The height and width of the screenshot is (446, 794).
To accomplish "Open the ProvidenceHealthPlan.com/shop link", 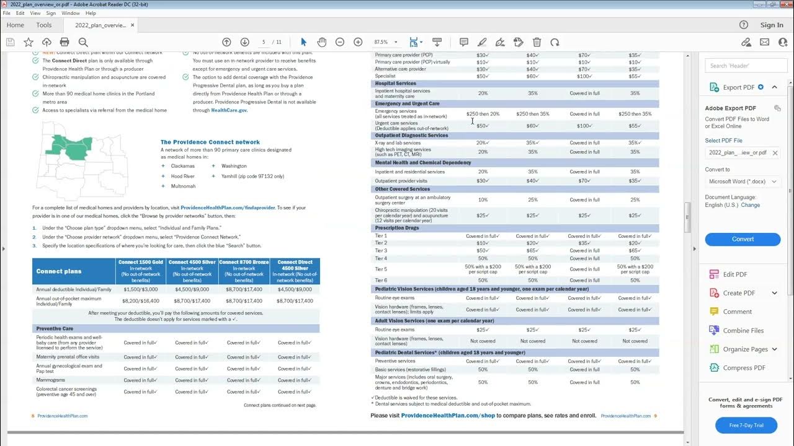I will [448, 416].
